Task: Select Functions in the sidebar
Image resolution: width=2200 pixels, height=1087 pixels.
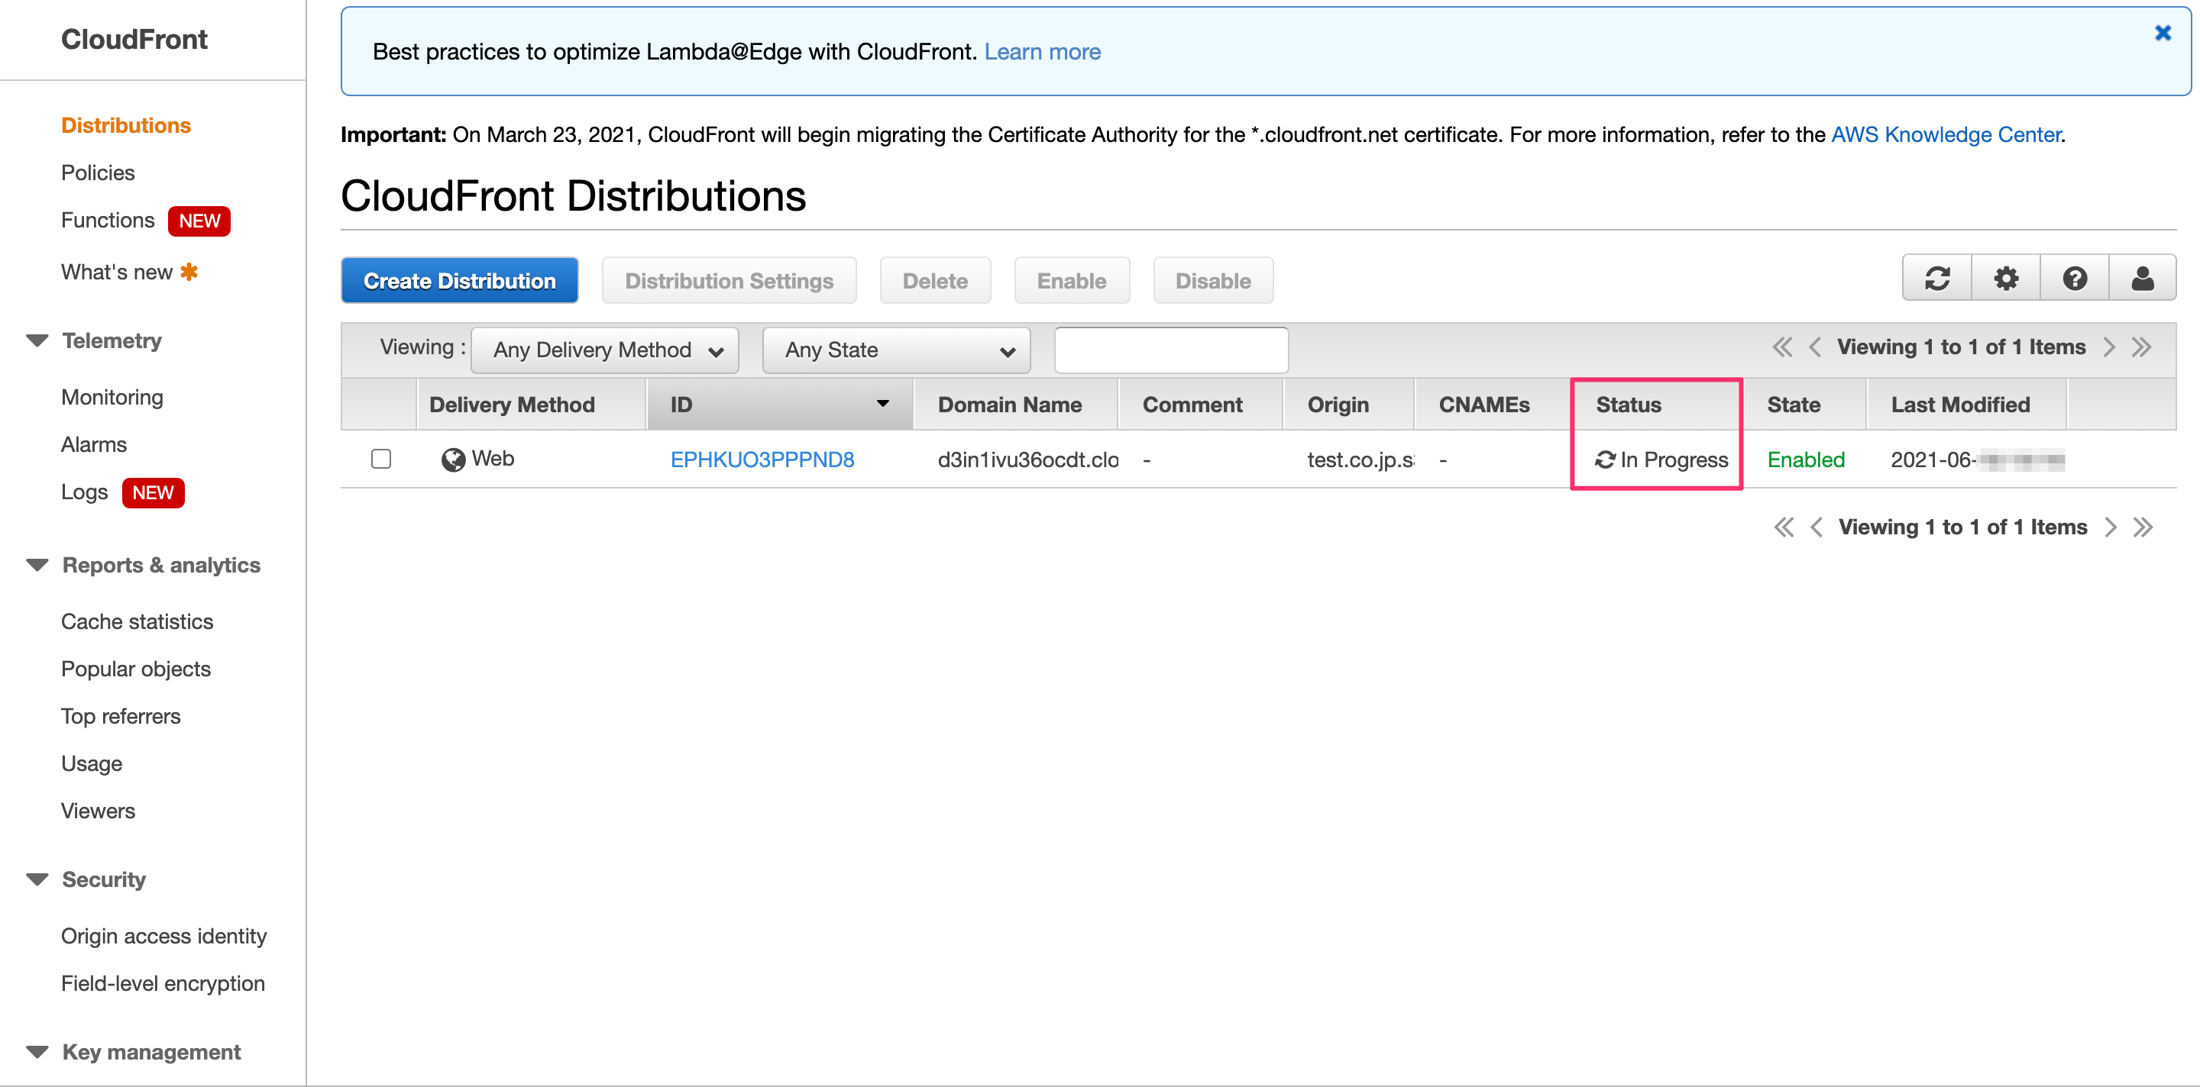Action: pyautogui.click(x=108, y=219)
